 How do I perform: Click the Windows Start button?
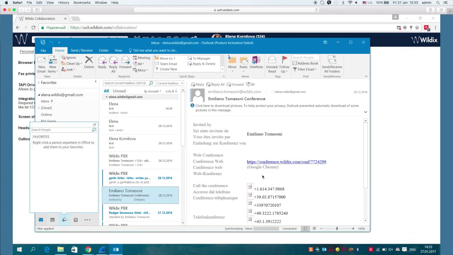[x=19, y=249]
